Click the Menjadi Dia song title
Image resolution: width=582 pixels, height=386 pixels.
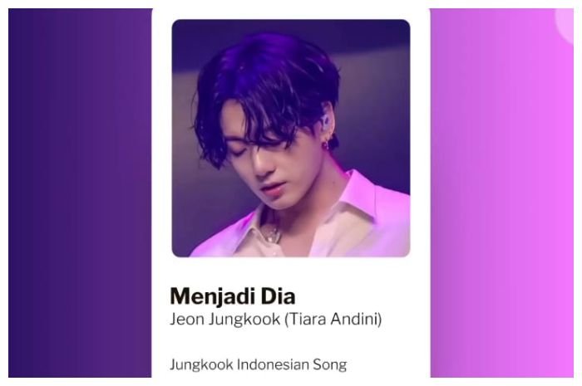click(x=233, y=296)
